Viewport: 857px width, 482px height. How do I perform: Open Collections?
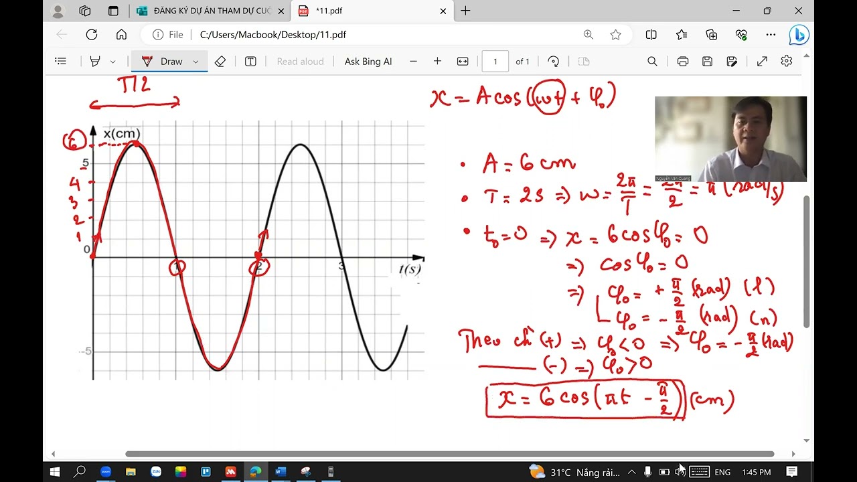point(712,35)
